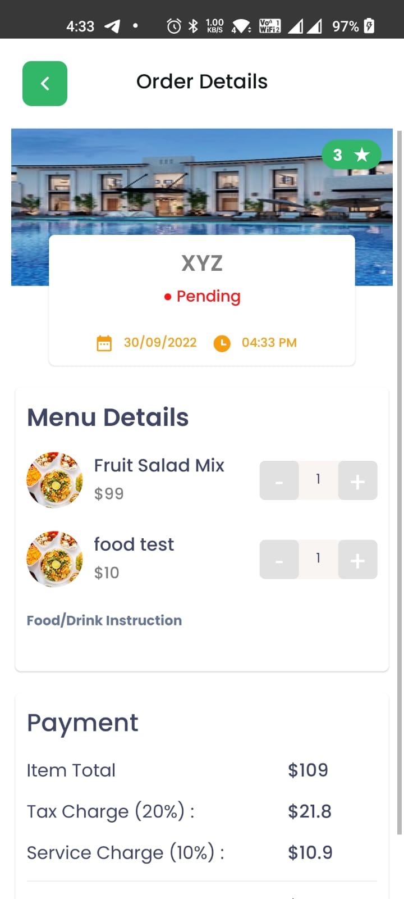Click the Food/Drink Instruction field
The height and width of the screenshot is (899, 404).
(x=104, y=620)
